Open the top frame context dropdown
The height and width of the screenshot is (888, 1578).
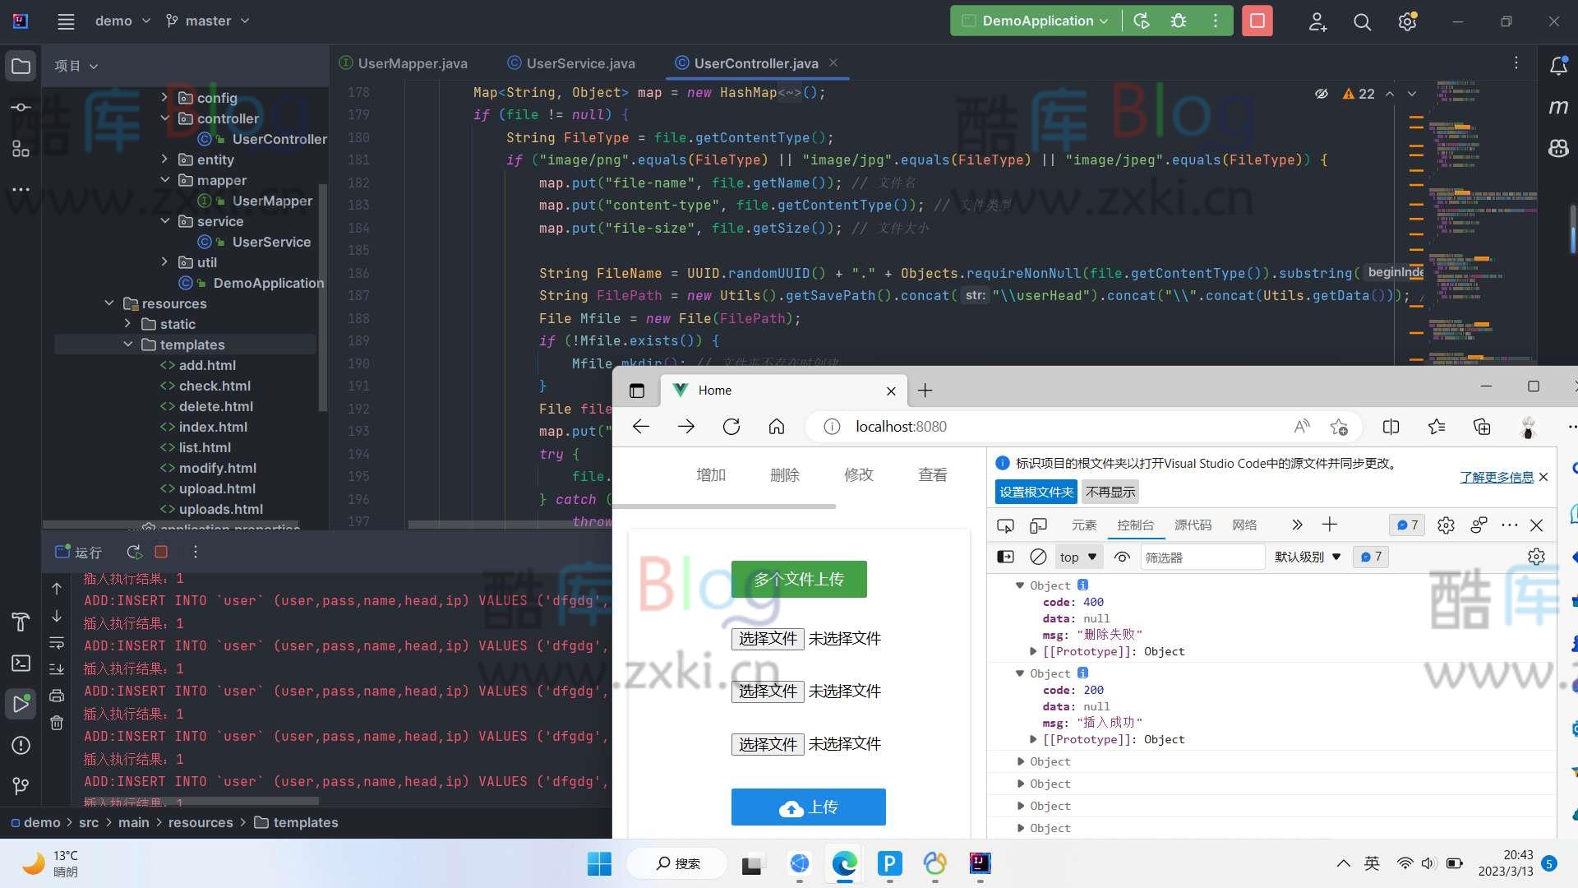tap(1077, 557)
